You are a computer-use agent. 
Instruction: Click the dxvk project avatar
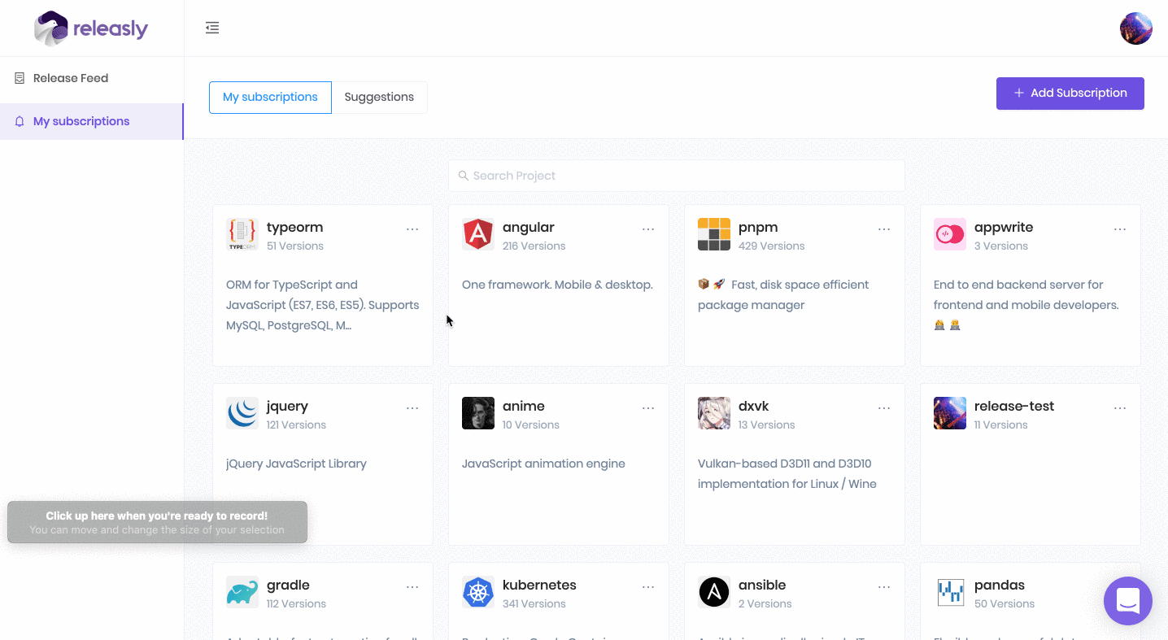point(714,413)
